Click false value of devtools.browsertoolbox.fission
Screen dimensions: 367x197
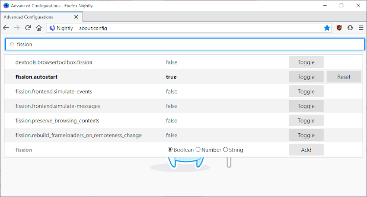[x=172, y=62]
